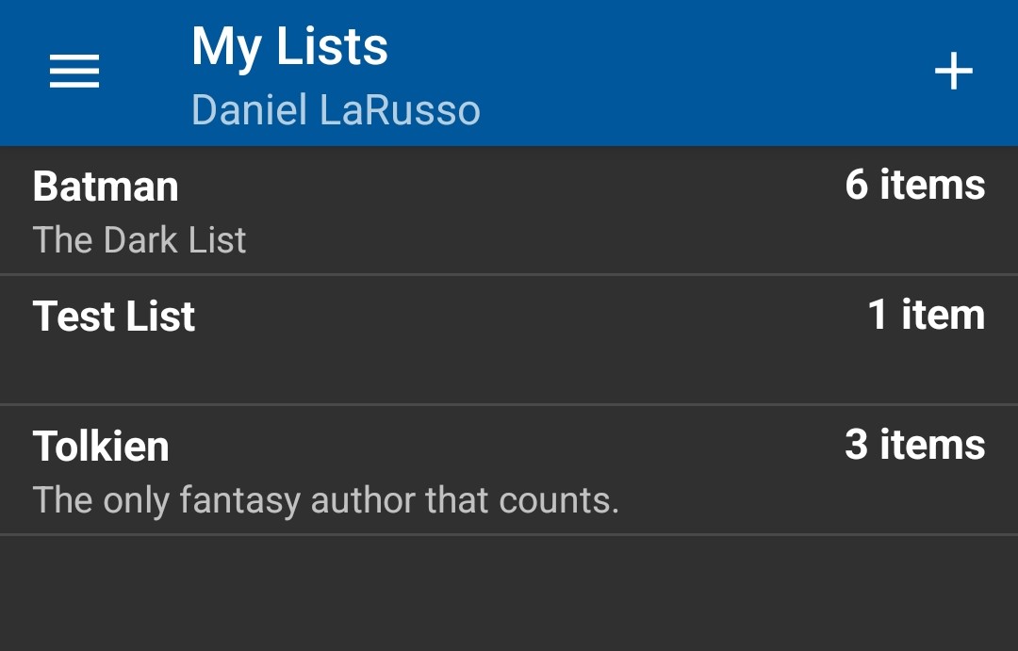
Task: Click the subtitle 'The Dark List'
Action: click(x=140, y=240)
